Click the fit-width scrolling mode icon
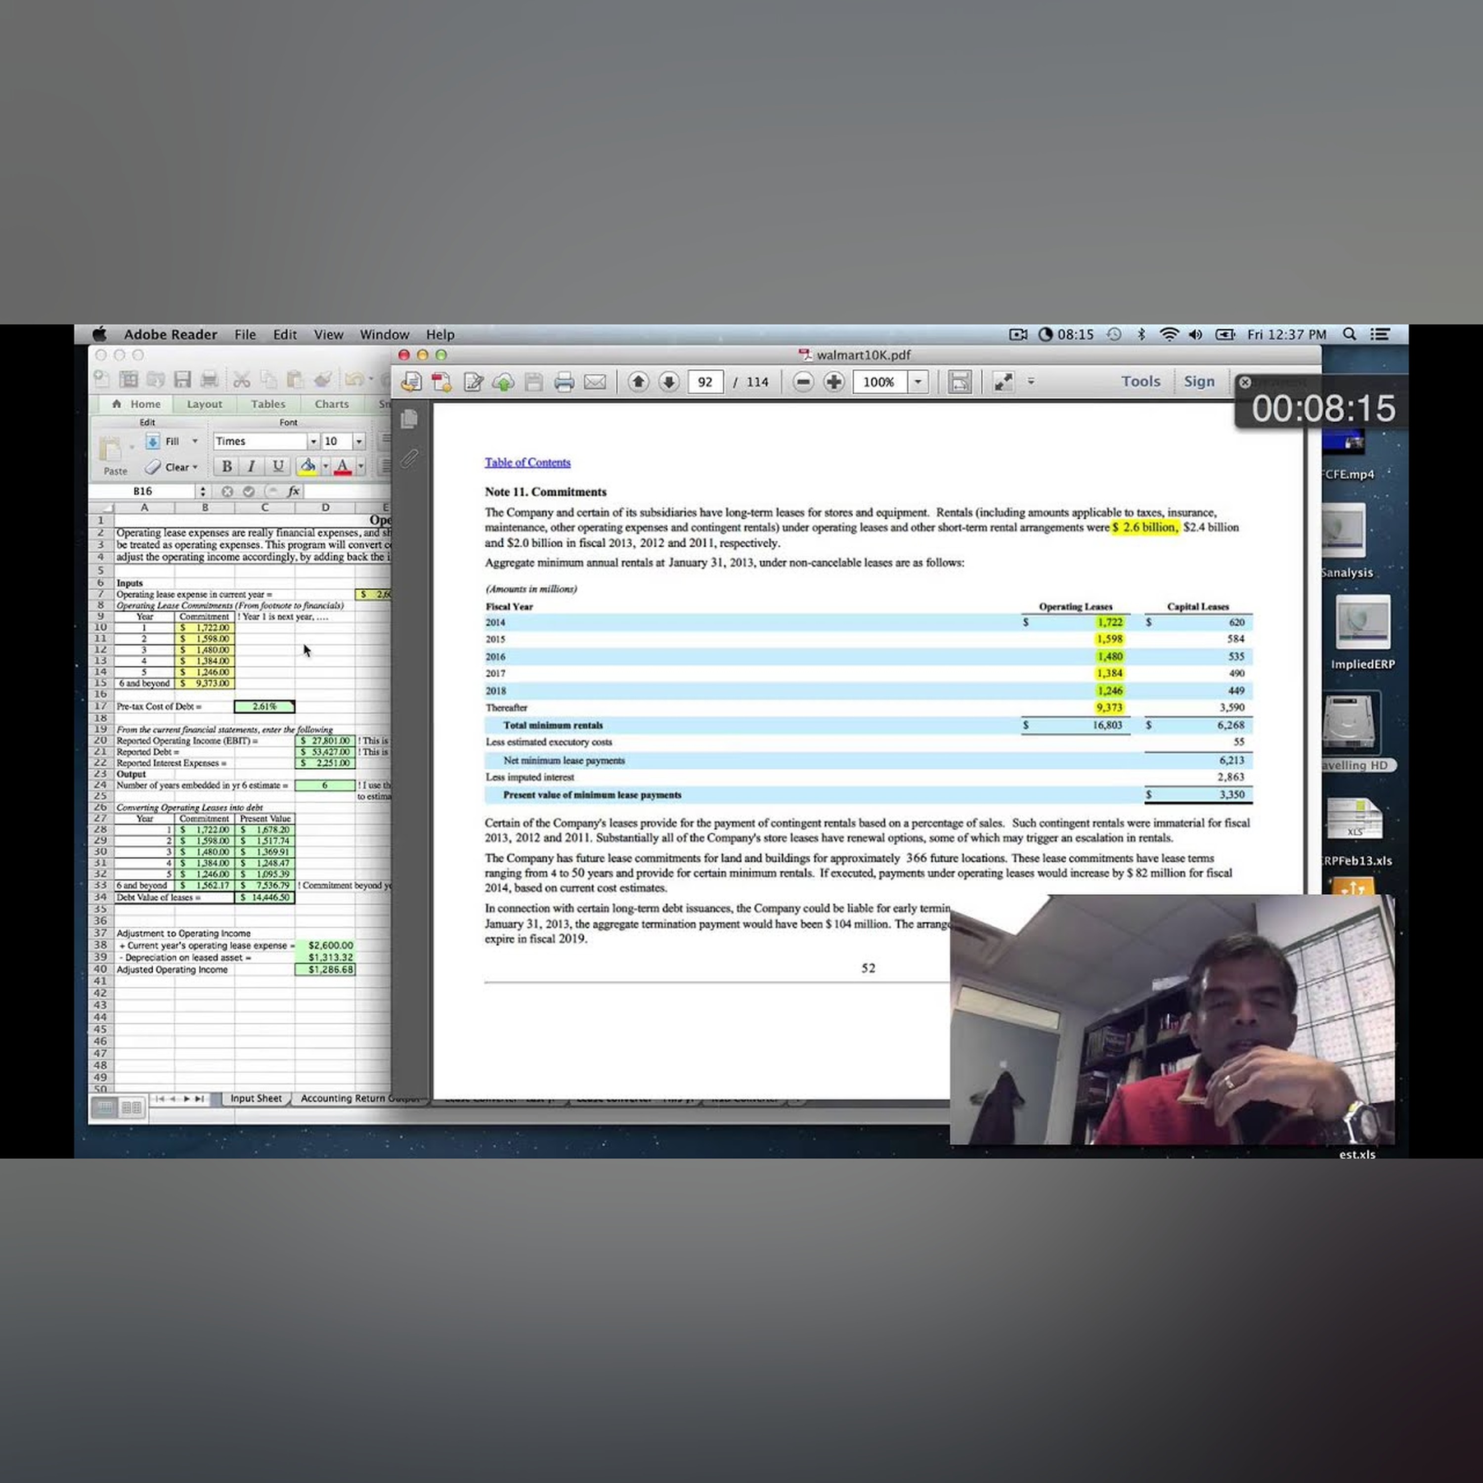Viewport: 1483px width, 1483px height. coord(960,382)
